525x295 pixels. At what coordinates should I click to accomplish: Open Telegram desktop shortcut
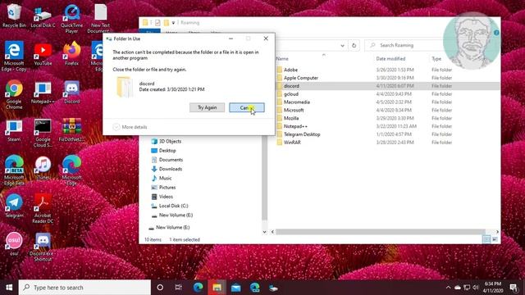coord(14,206)
